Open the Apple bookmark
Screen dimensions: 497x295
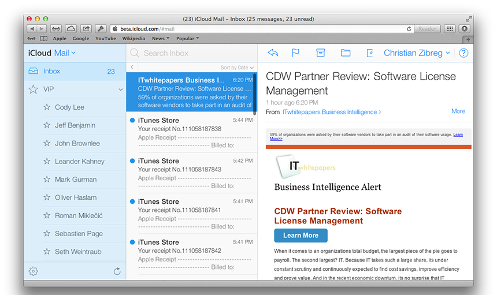(x=60, y=38)
